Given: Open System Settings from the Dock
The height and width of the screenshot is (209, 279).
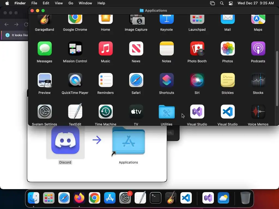Looking at the screenshot, I should (125, 198).
